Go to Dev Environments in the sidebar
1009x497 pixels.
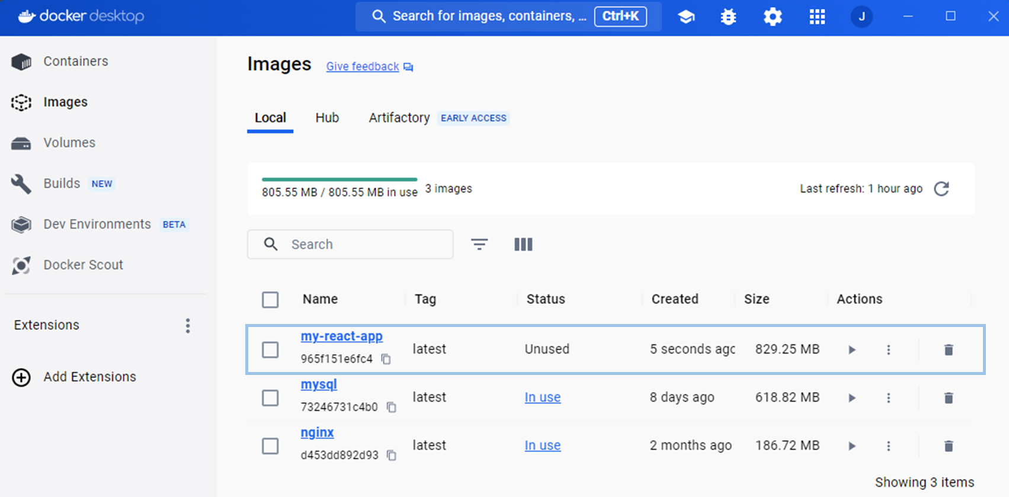[97, 225]
